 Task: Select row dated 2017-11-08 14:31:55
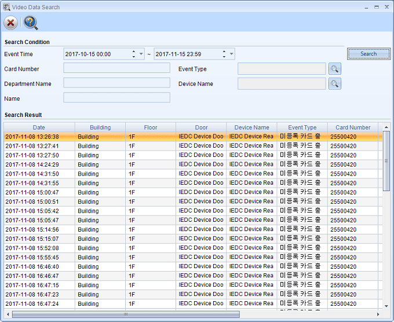(x=193, y=183)
